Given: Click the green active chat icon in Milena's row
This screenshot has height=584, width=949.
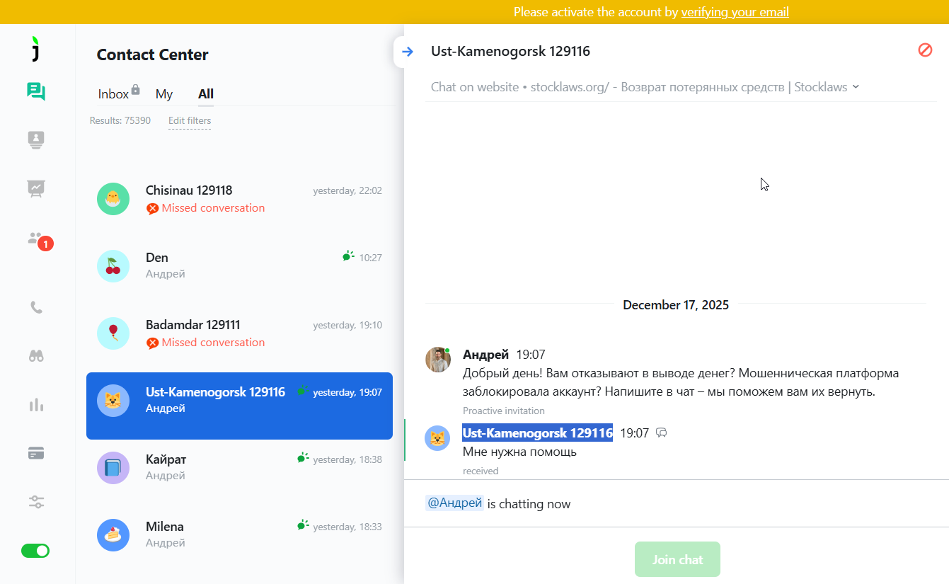Looking at the screenshot, I should point(304,525).
